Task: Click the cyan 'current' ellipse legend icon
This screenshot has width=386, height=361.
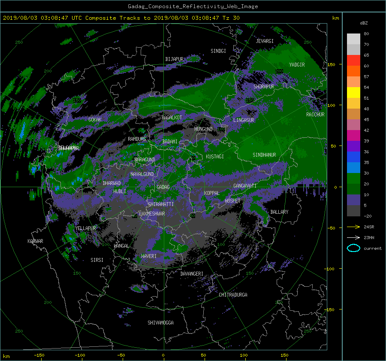Action: pos(353,248)
